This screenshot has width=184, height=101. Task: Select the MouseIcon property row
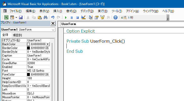click(26, 93)
